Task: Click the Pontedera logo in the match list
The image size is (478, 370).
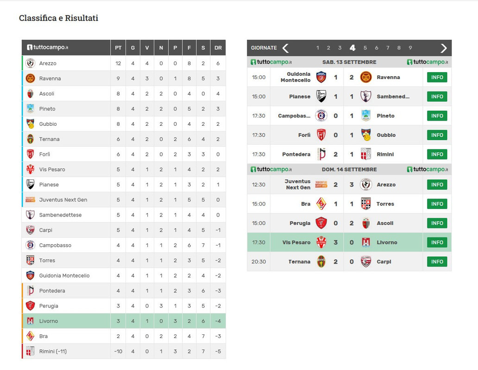Action: pyautogui.click(x=321, y=154)
